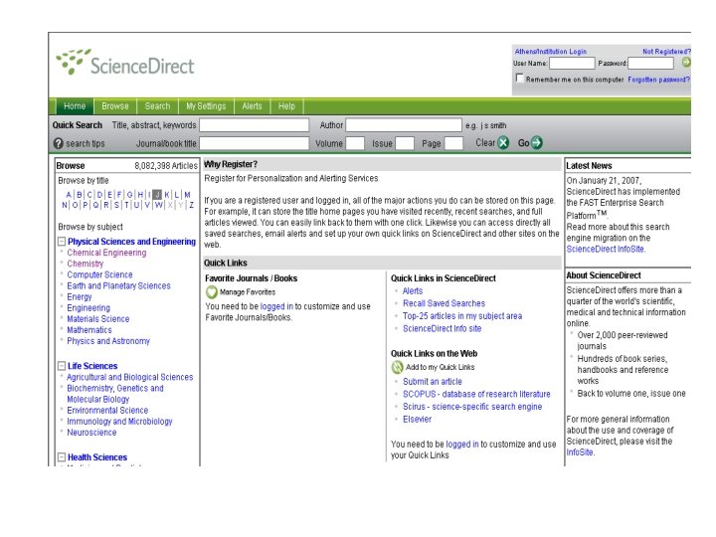
Task: Focus the Title, abstract, keywords field
Action: click(255, 125)
